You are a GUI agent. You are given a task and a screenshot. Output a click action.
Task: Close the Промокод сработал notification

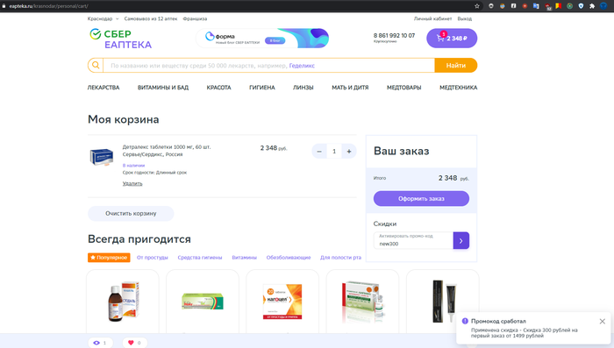click(x=603, y=322)
